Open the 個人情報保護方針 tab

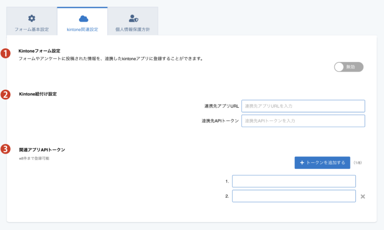click(x=133, y=21)
